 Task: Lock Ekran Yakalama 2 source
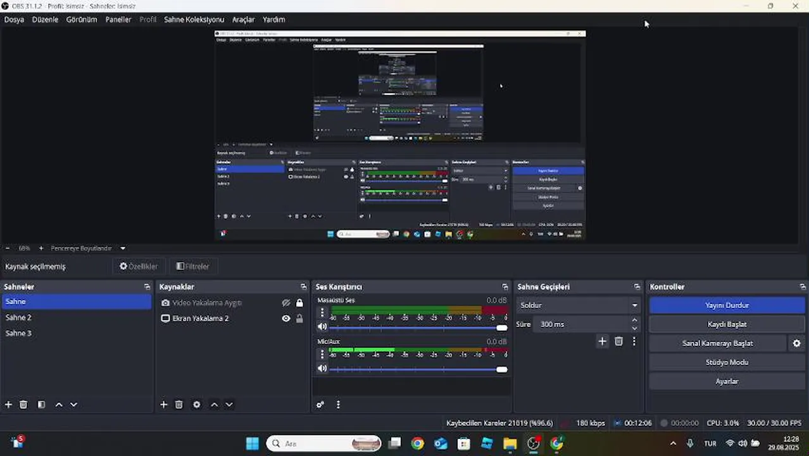[299, 319]
